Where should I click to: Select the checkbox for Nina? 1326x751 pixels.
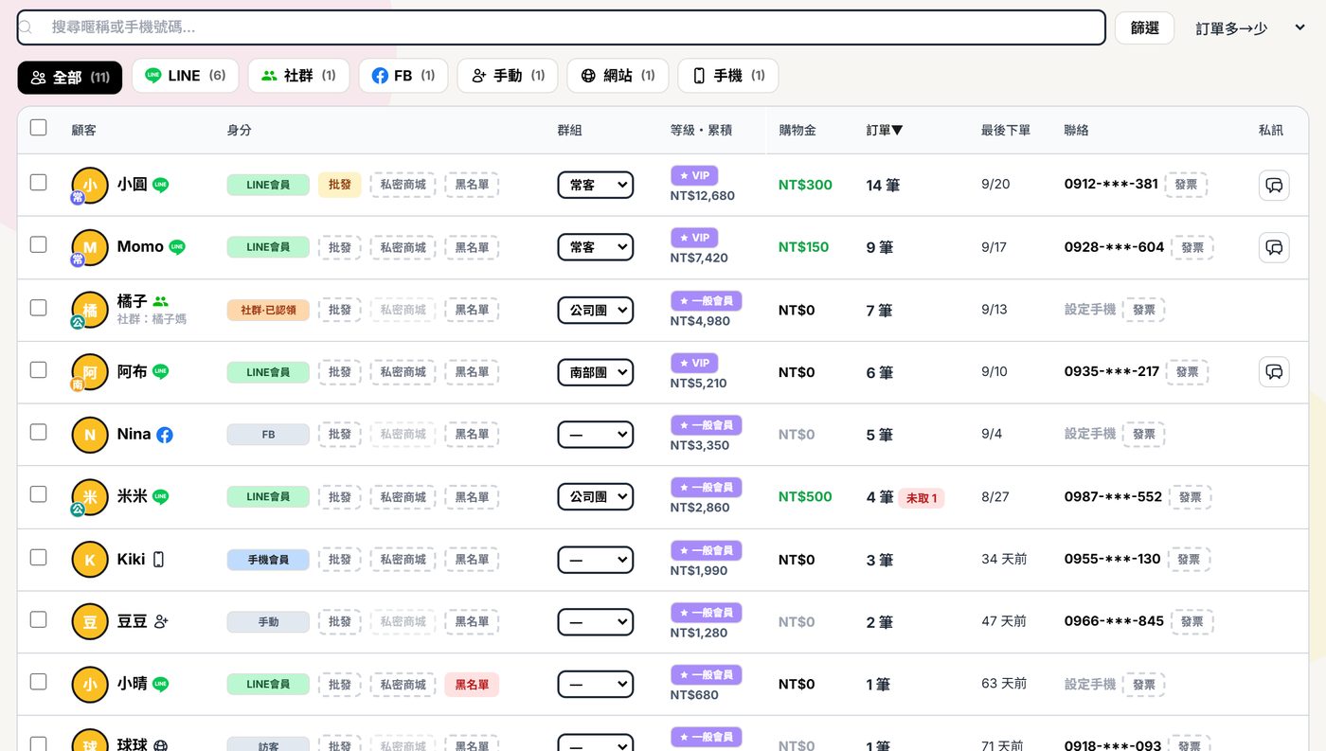pos(38,432)
